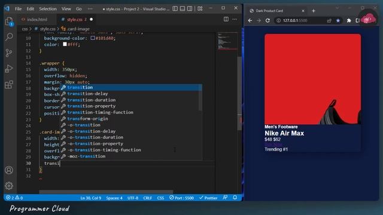Open the Explorer view in activity bar
This screenshot has height=215, width=383.
pyautogui.click(x=9, y=21)
